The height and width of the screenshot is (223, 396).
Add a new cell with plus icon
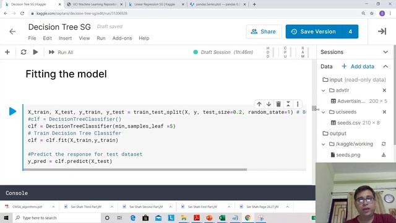pyautogui.click(x=7, y=52)
